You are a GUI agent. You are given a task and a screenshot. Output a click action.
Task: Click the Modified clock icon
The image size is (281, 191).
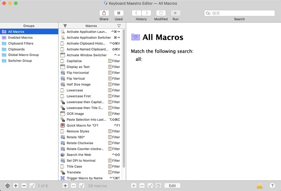(161, 13)
